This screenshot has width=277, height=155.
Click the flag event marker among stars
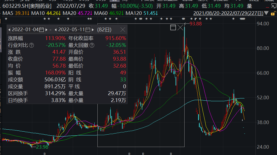point(196,19)
